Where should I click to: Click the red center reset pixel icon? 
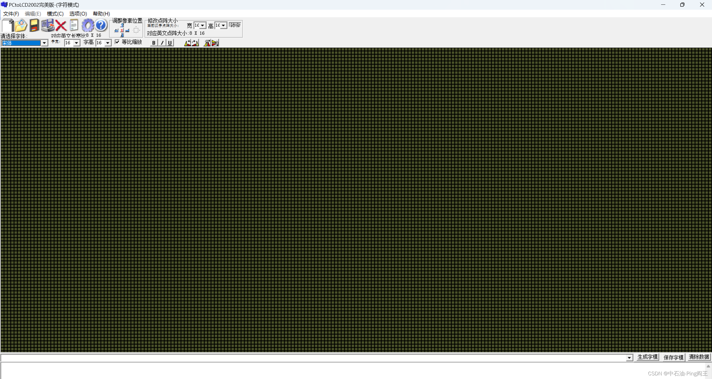point(122,31)
